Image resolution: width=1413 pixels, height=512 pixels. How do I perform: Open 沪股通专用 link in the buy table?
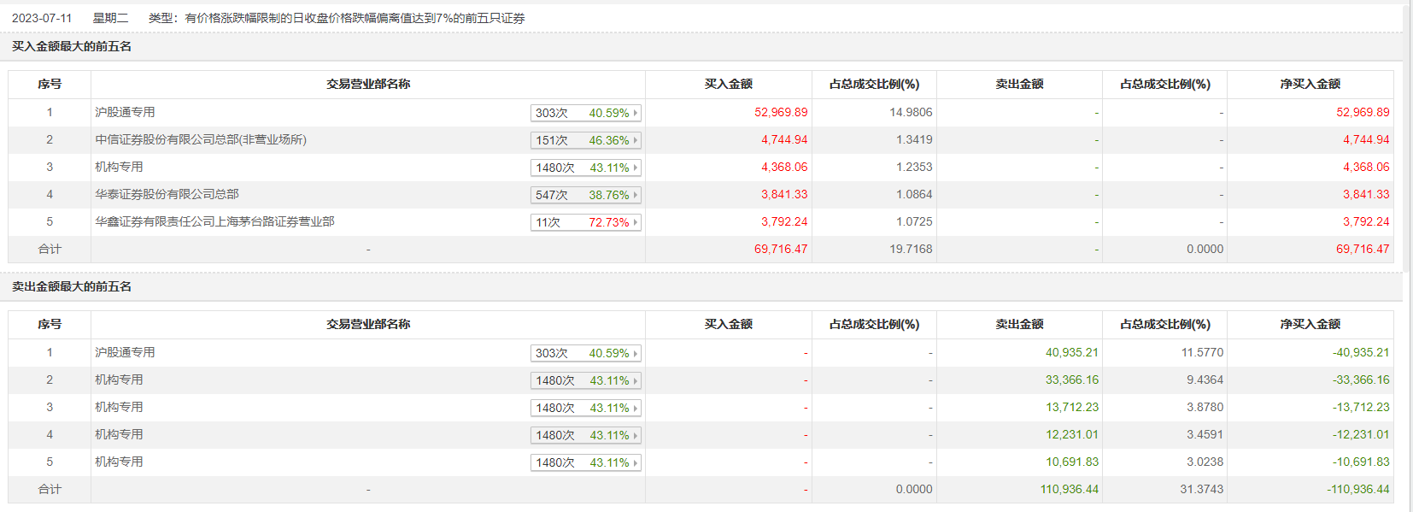(125, 113)
